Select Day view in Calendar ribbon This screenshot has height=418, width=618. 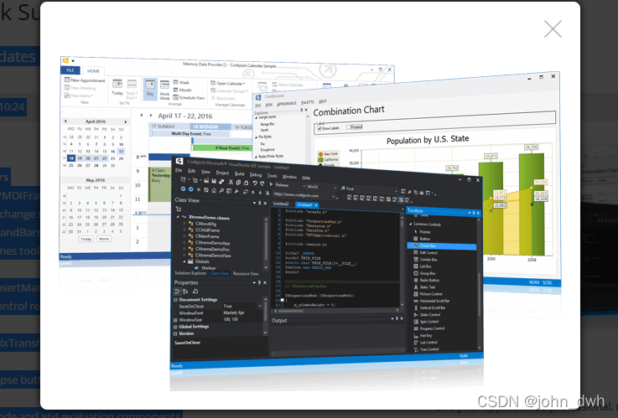[150, 89]
